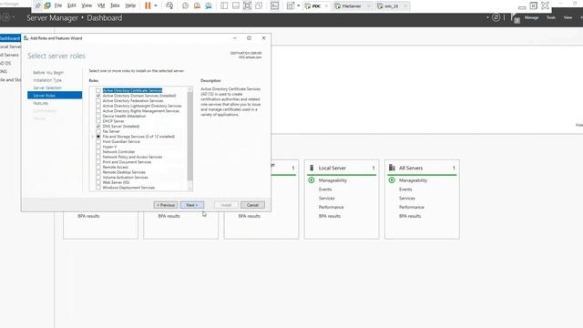Open the VMware Edit menu
Image resolution: width=583 pixels, height=328 pixels.
(72, 5)
